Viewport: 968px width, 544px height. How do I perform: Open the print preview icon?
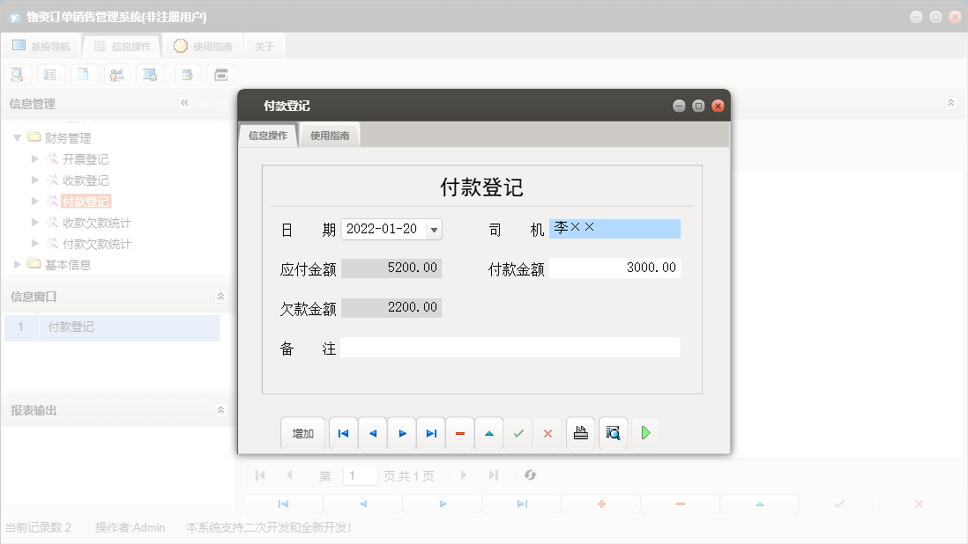pos(613,432)
